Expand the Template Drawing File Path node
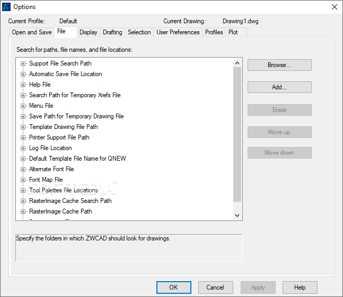Screen dimensions: 343x297 point(23,127)
